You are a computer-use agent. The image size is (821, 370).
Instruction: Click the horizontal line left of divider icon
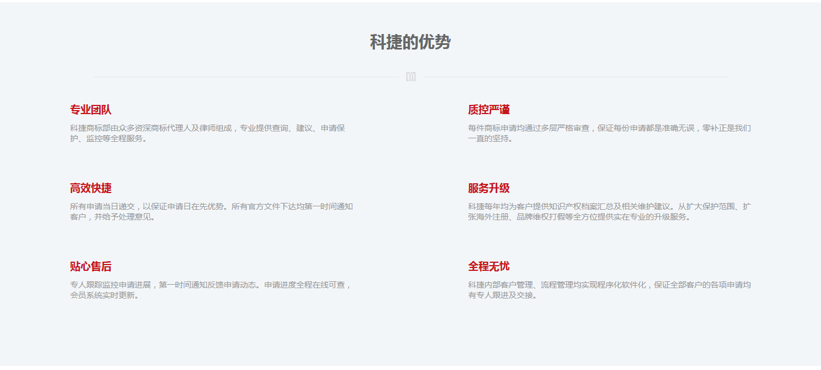pos(246,77)
